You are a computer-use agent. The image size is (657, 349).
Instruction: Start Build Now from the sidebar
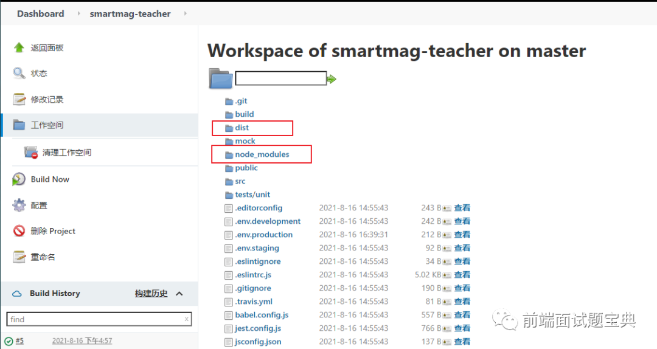[x=50, y=179]
